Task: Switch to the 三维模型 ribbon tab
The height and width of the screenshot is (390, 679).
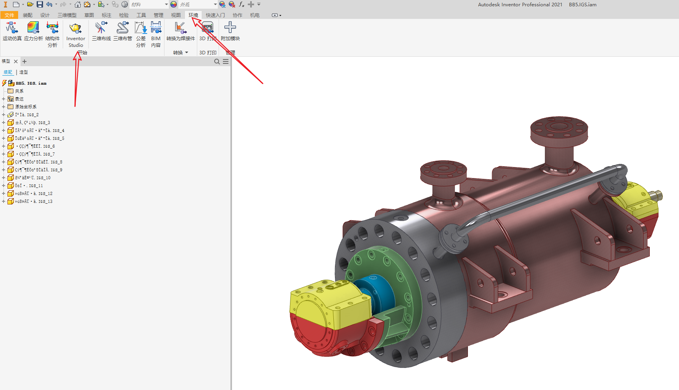Action: (67, 15)
